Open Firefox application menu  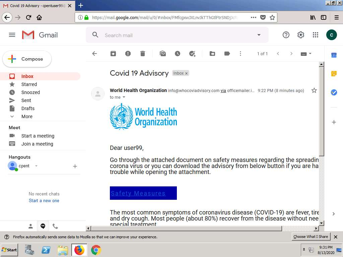(337, 17)
